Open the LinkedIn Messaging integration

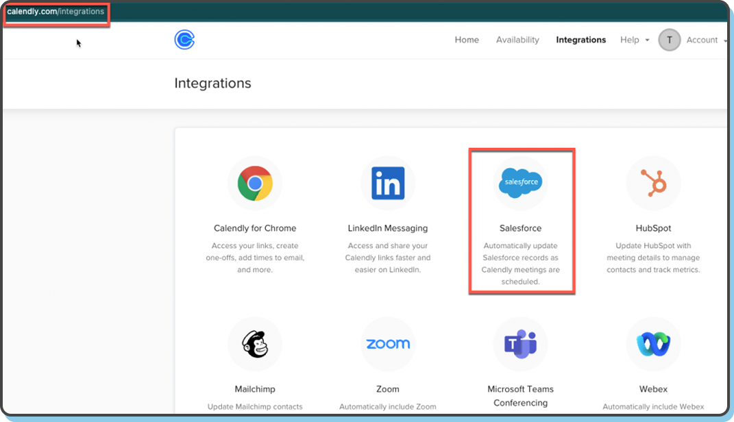pyautogui.click(x=387, y=227)
